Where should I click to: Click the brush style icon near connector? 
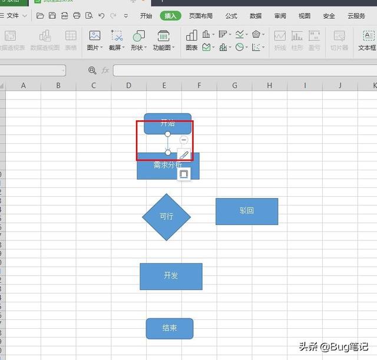[x=184, y=155]
